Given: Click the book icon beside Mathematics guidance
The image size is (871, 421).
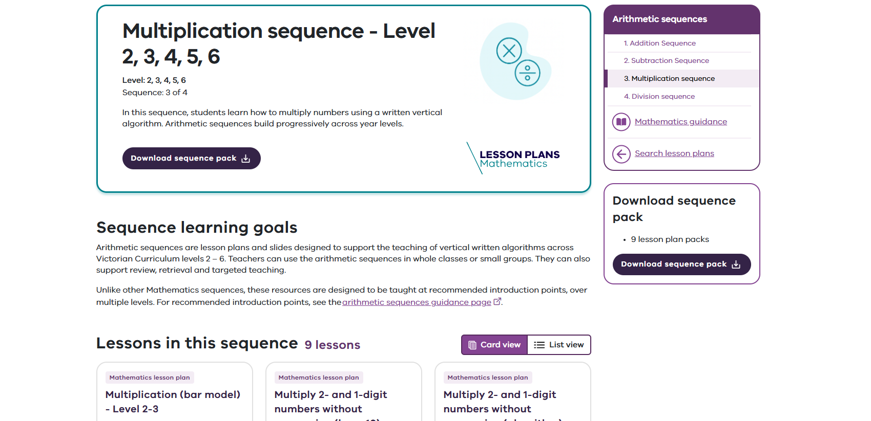Looking at the screenshot, I should coord(621,122).
